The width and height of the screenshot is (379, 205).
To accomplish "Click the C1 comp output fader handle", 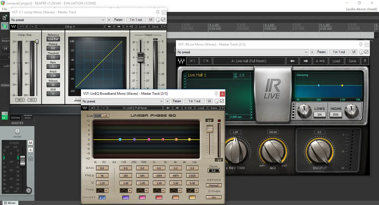I will [x=141, y=57].
